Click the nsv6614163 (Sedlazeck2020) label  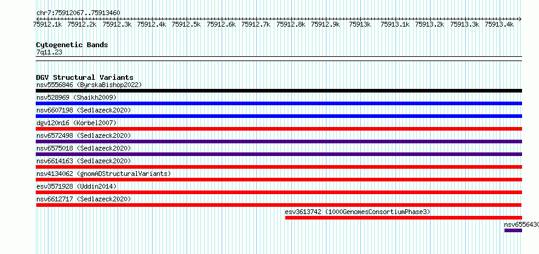[x=84, y=161]
